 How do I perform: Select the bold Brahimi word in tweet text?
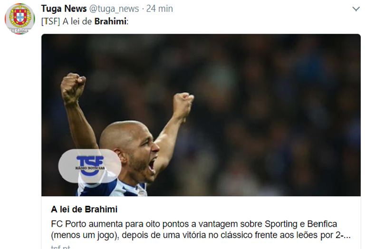(110, 21)
